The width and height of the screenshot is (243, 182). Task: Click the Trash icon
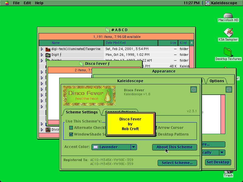pyautogui.click(x=228, y=172)
